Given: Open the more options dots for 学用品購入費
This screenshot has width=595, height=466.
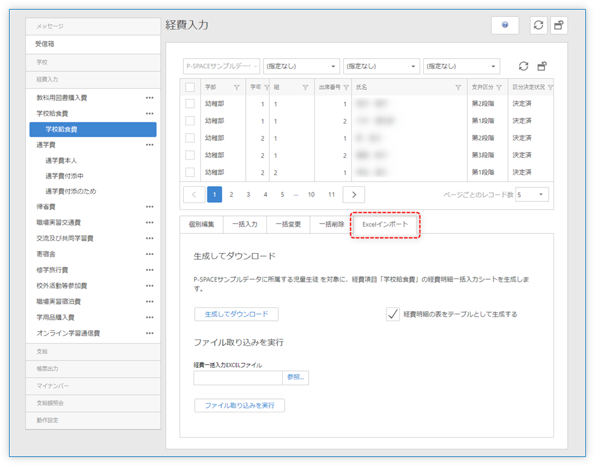Looking at the screenshot, I should point(150,317).
